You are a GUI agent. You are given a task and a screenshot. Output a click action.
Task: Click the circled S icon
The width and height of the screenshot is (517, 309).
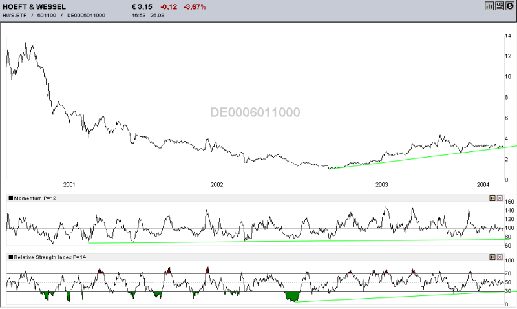pyautogui.click(x=509, y=6)
